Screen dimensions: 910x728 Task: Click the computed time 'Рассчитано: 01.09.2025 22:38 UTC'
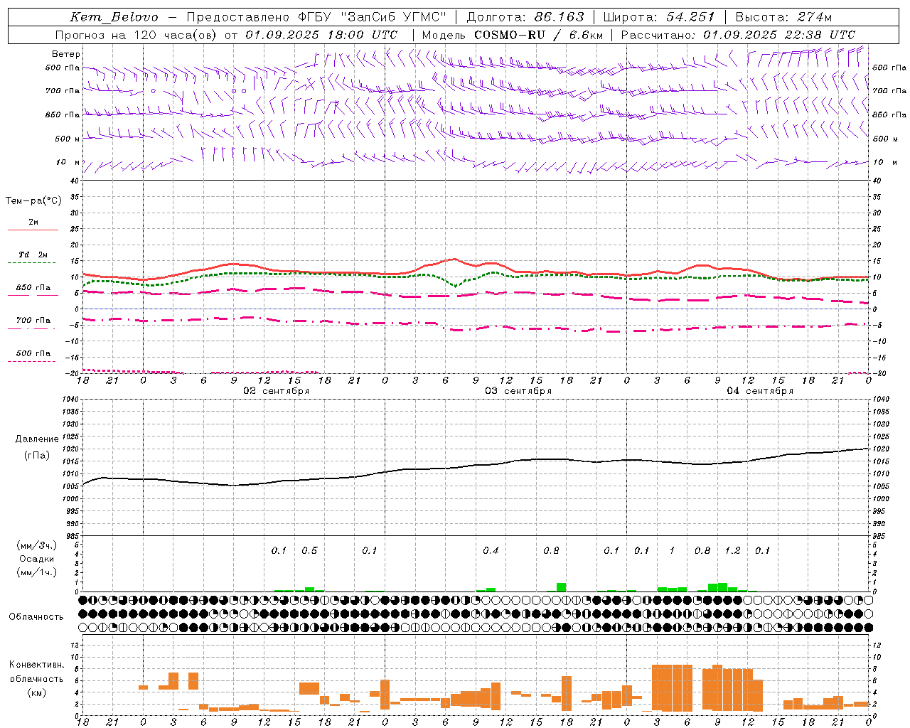tap(738, 35)
